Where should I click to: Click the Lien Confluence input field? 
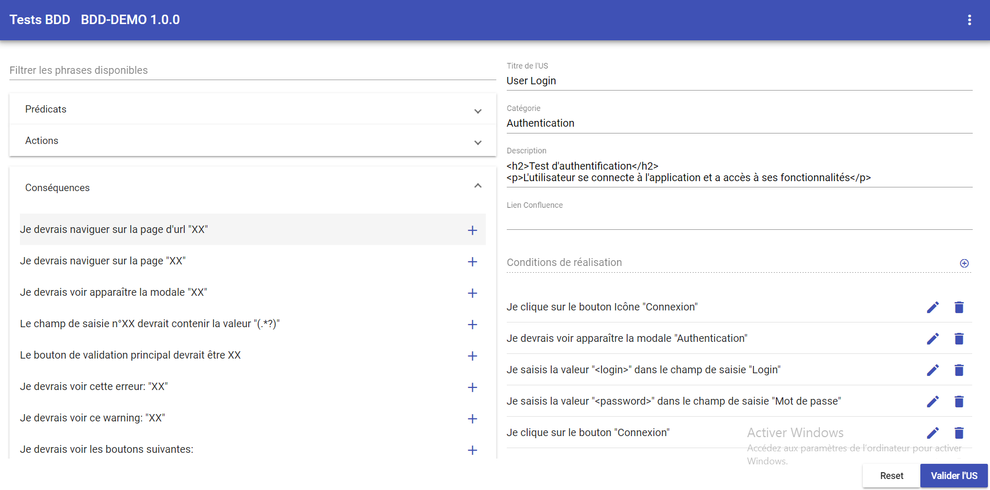pos(739,220)
